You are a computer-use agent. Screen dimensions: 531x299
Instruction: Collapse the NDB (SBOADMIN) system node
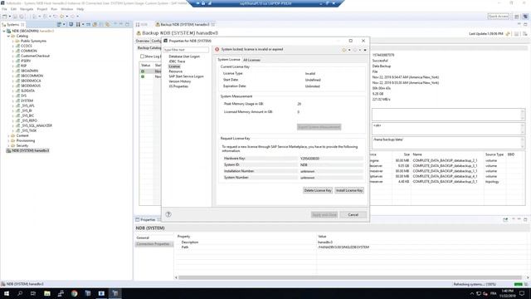[4, 31]
